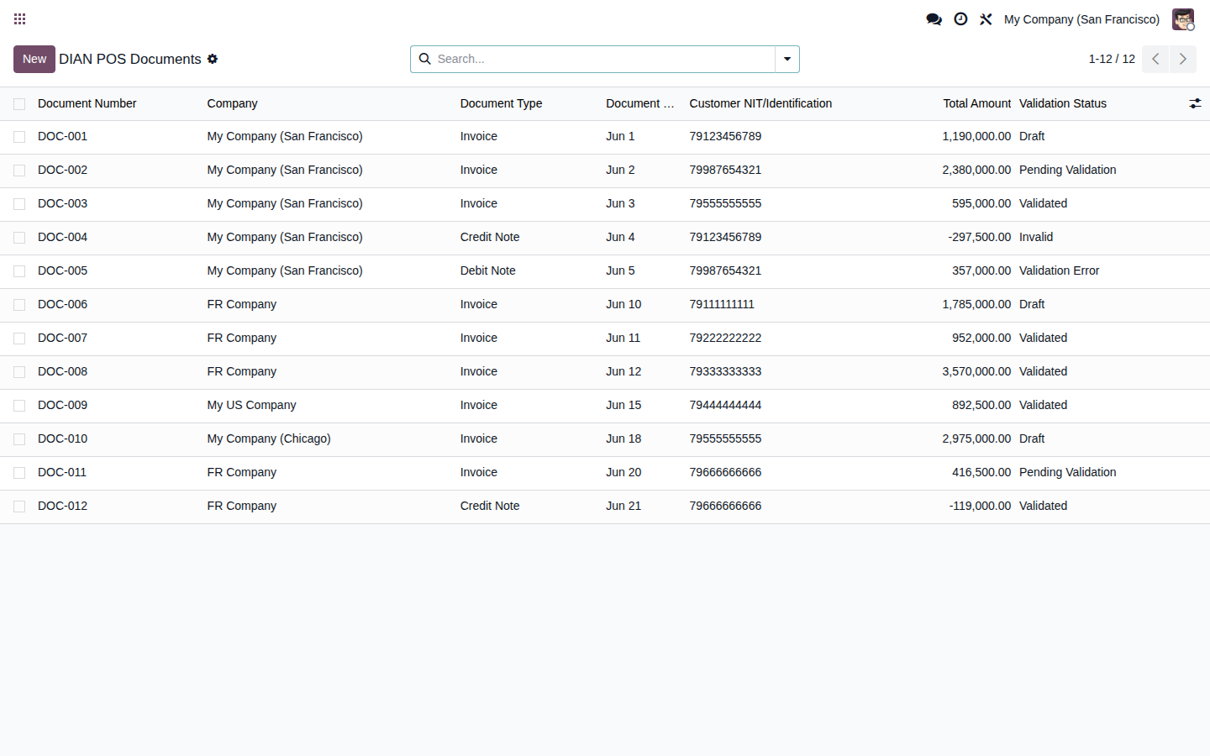This screenshot has width=1210, height=756.
Task: Click Pending Validation in DOC-002 row
Action: [x=1067, y=170]
